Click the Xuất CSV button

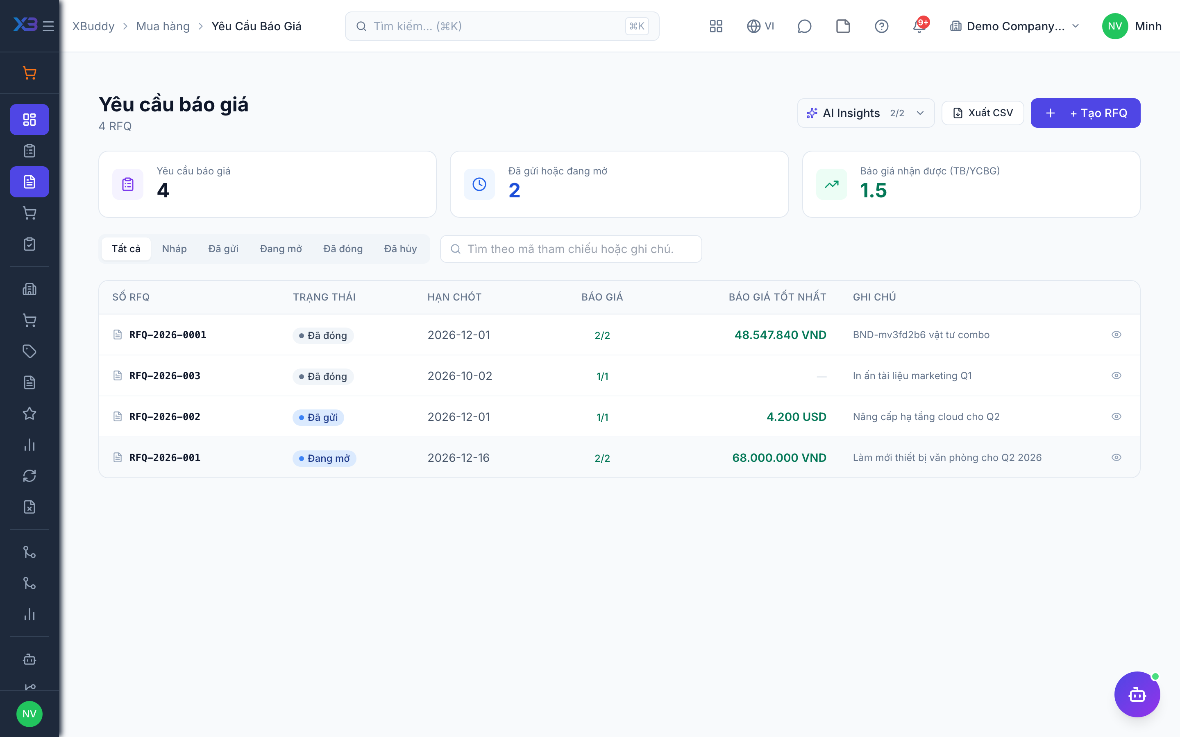click(x=983, y=113)
